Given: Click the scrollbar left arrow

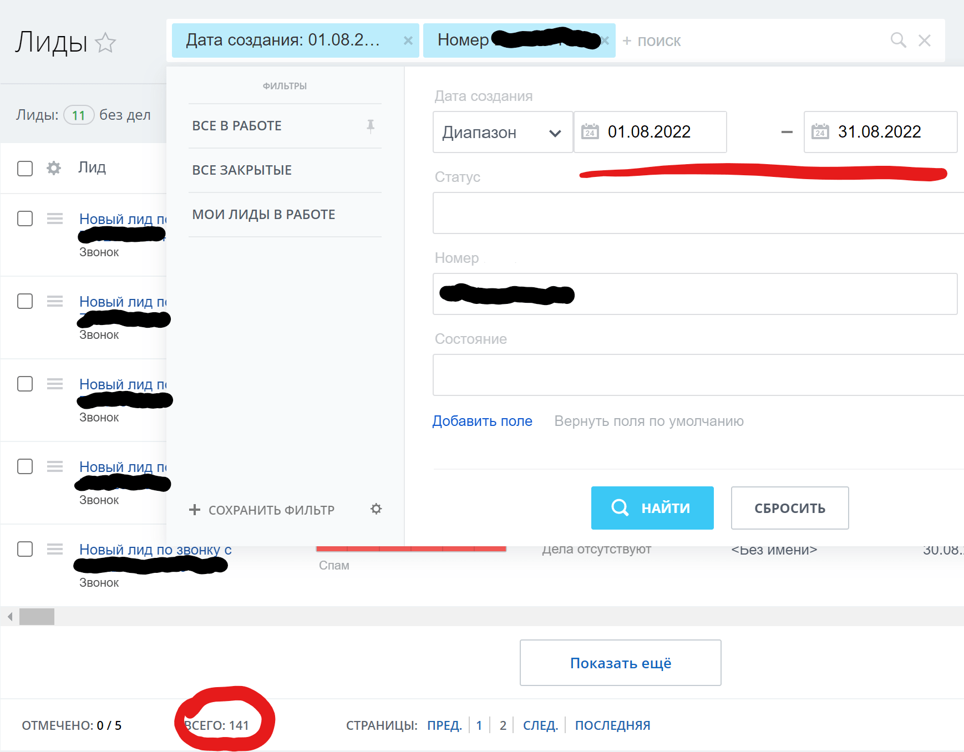Looking at the screenshot, I should click(x=9, y=617).
